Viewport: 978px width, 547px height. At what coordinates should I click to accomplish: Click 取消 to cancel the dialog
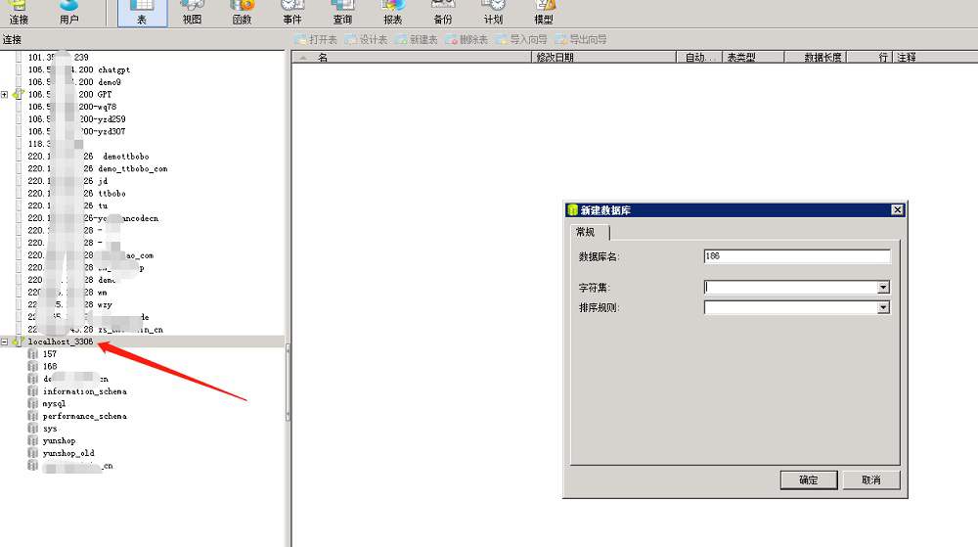click(870, 479)
